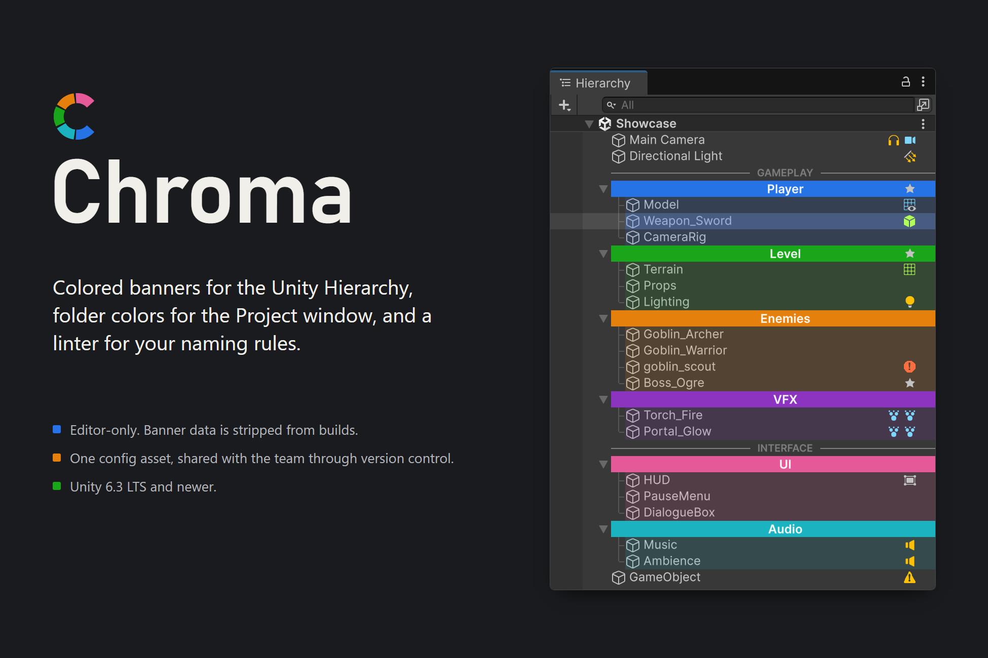The width and height of the screenshot is (988, 658).
Task: Collapse the Level group
Action: coord(603,254)
